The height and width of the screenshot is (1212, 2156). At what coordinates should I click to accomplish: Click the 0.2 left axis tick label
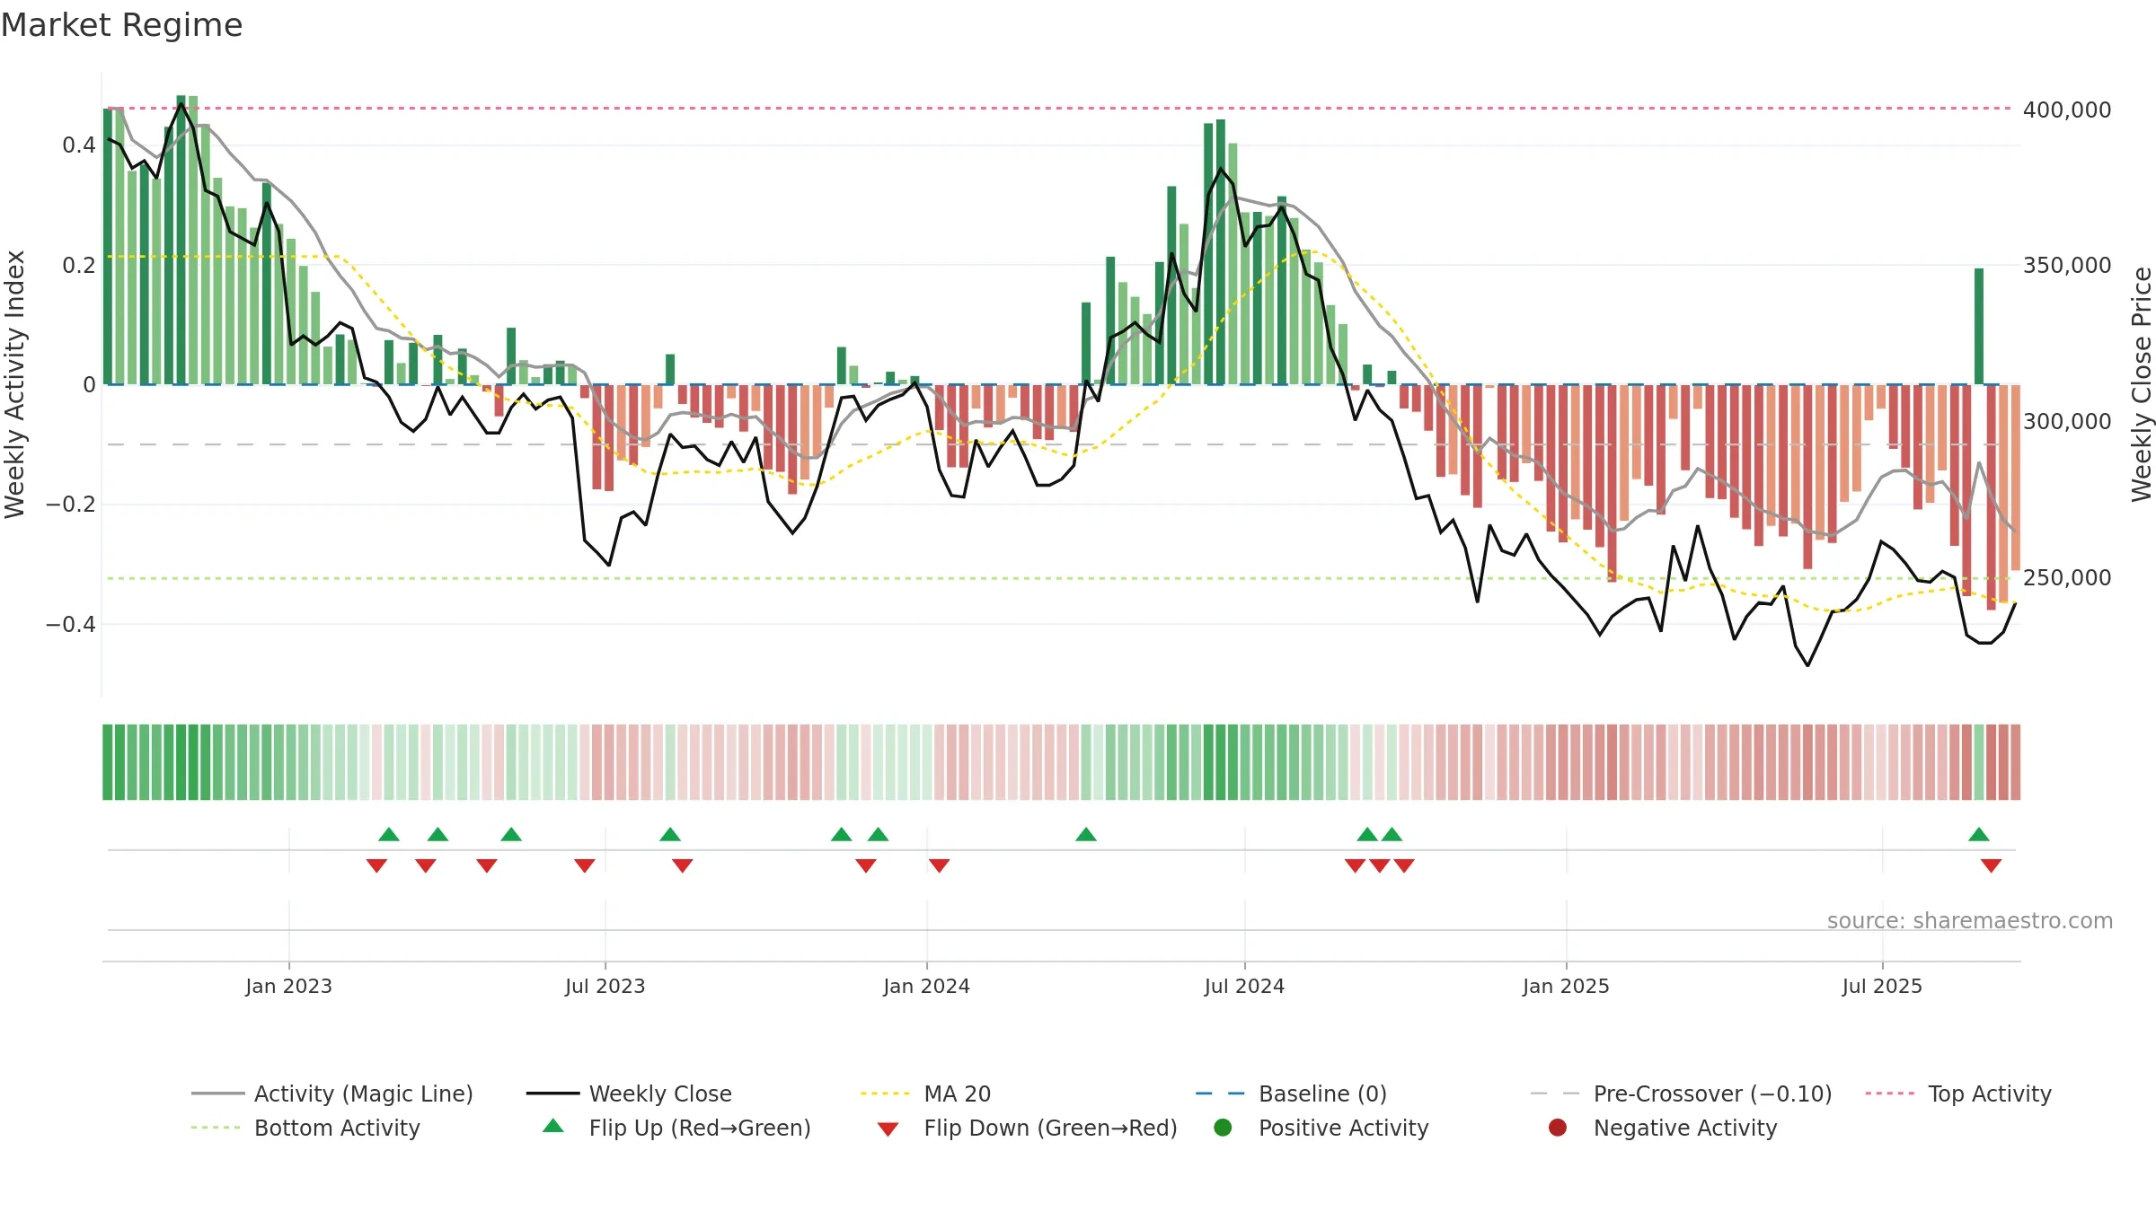[x=79, y=266]
